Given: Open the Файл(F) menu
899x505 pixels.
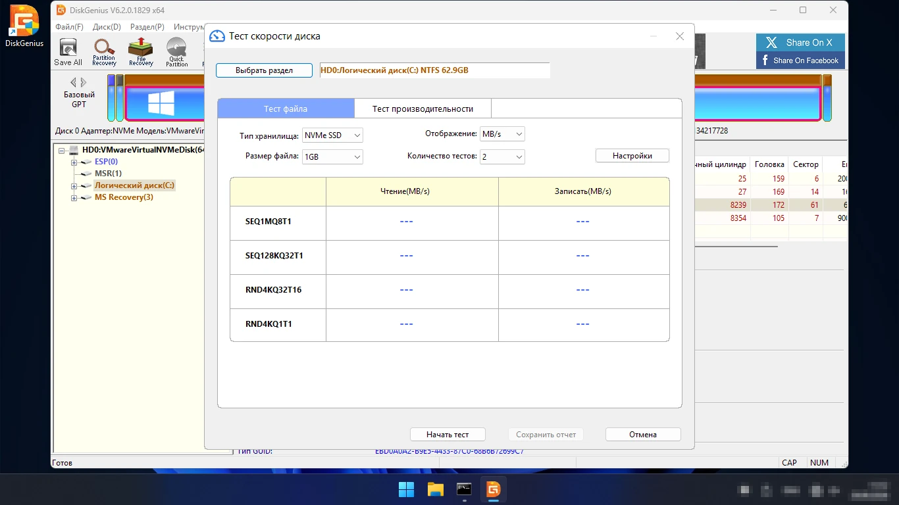Looking at the screenshot, I should click(x=69, y=27).
